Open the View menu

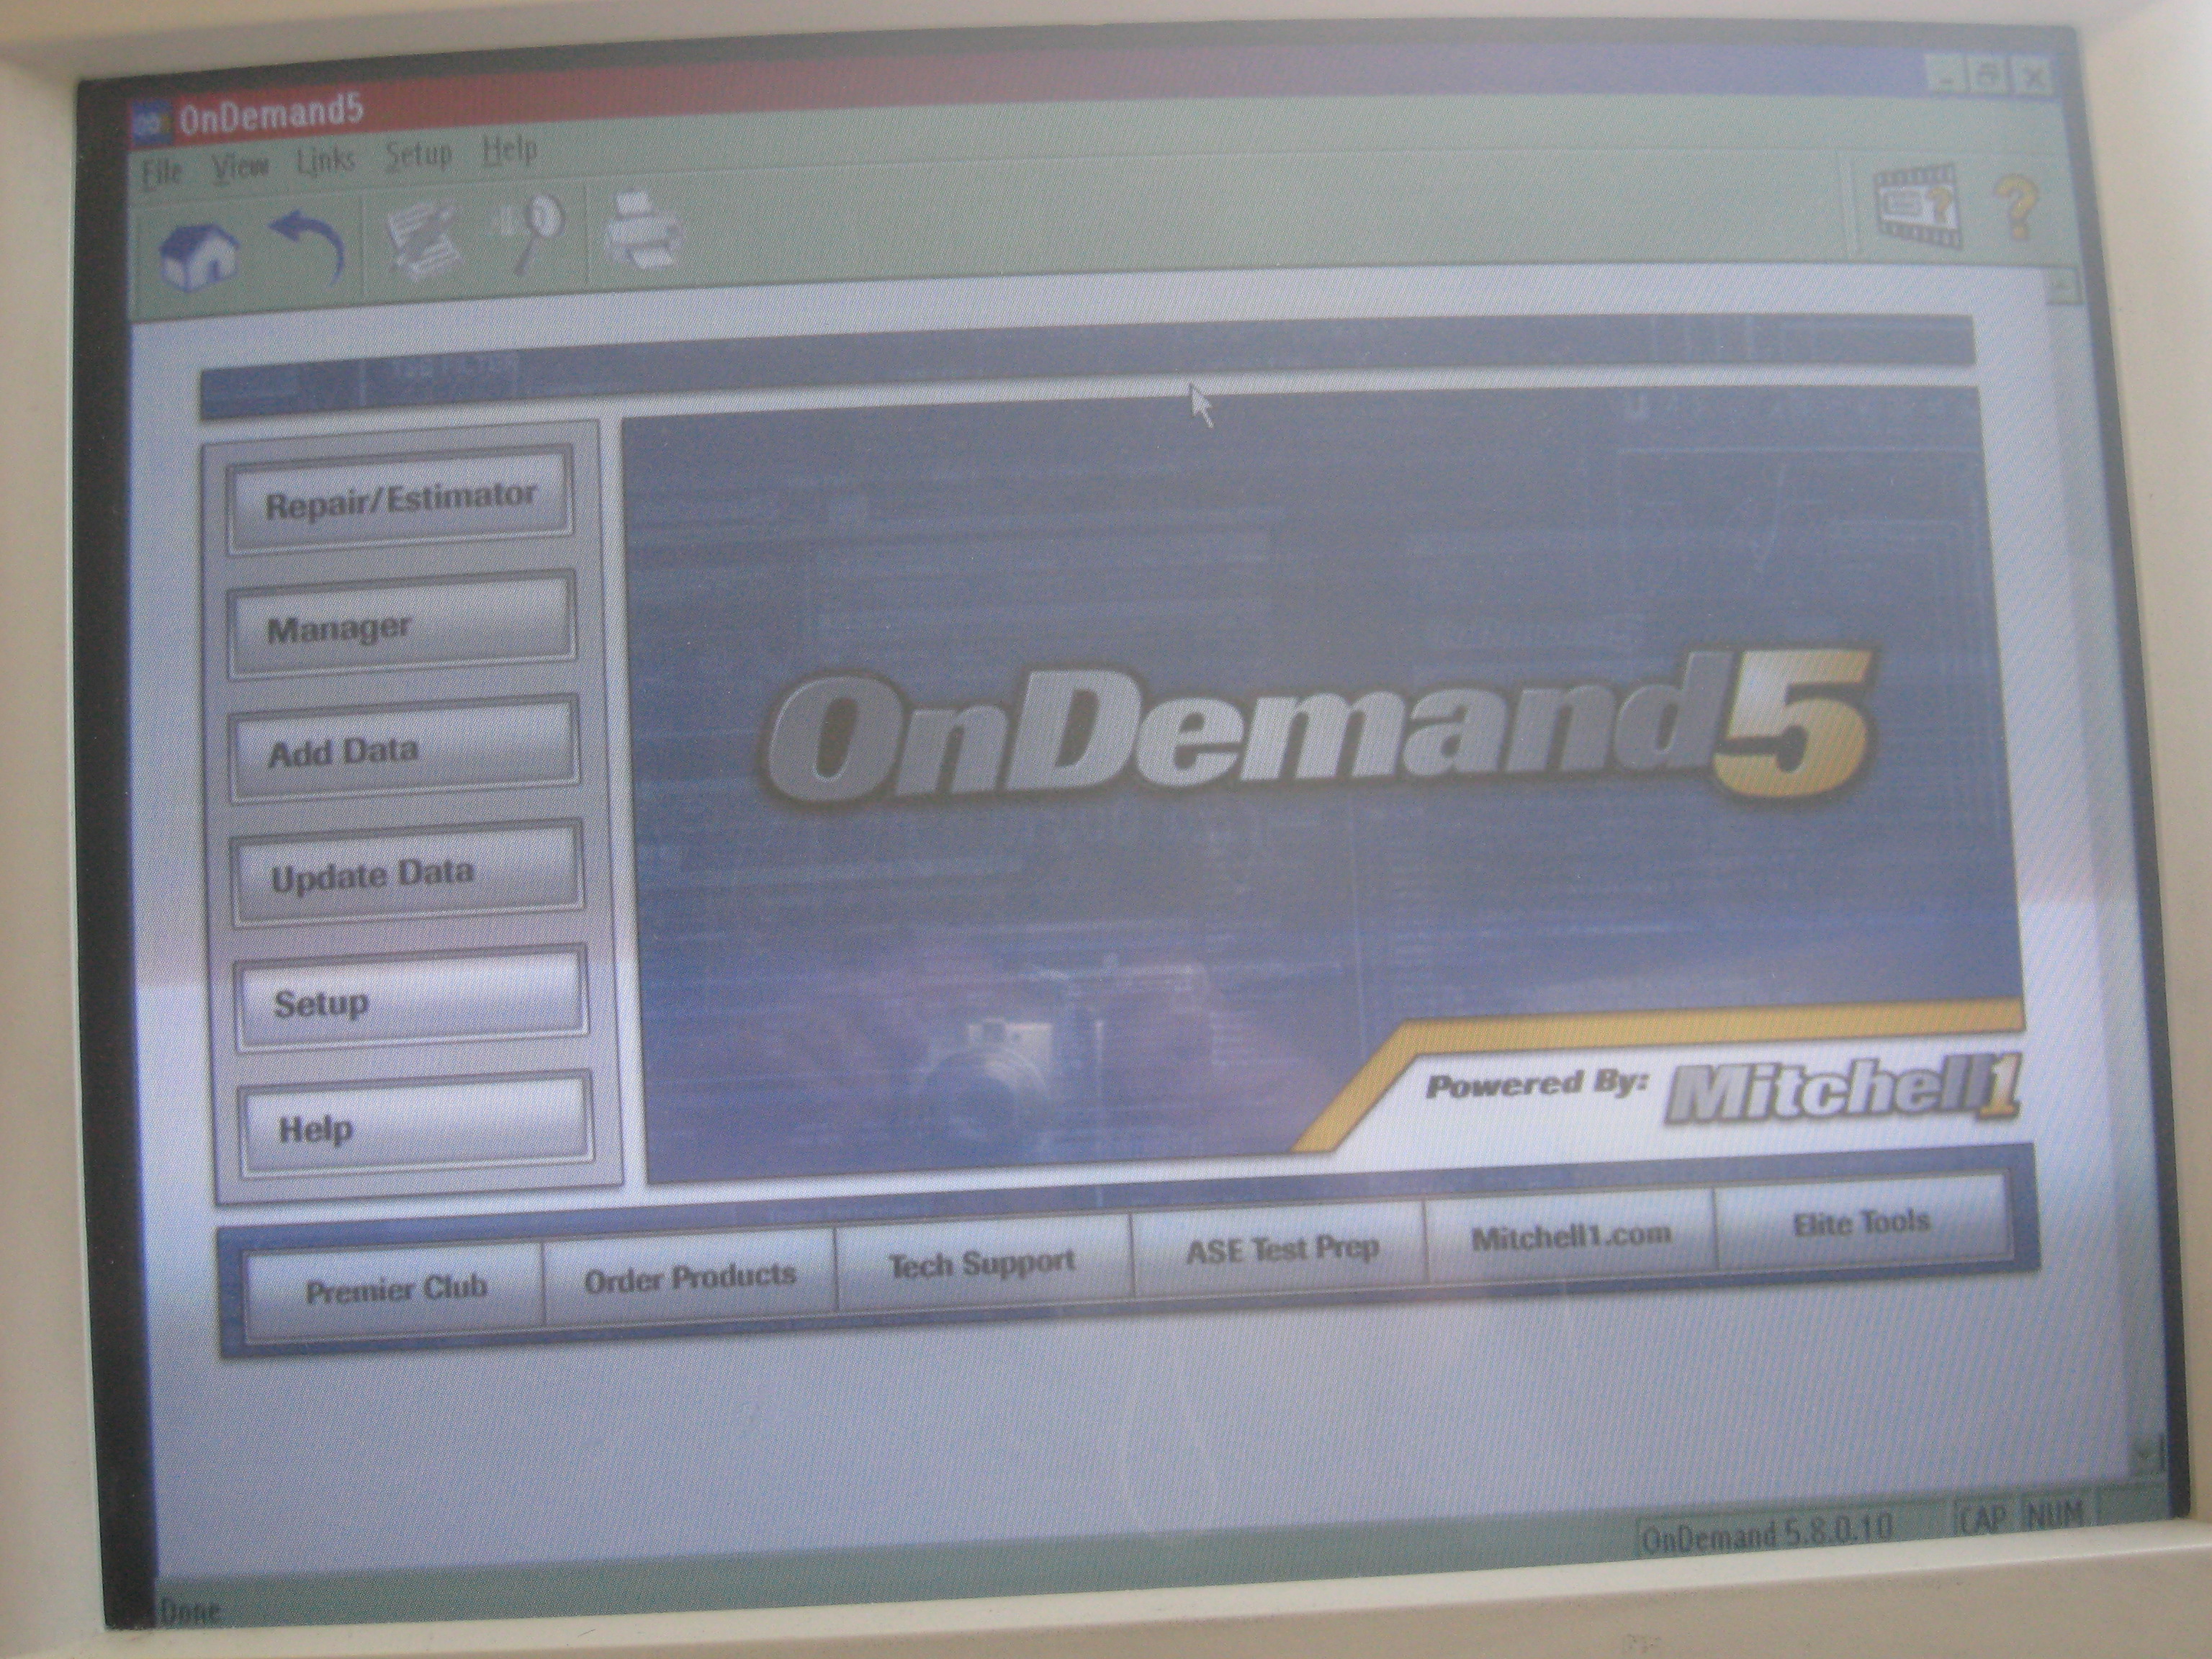240,166
